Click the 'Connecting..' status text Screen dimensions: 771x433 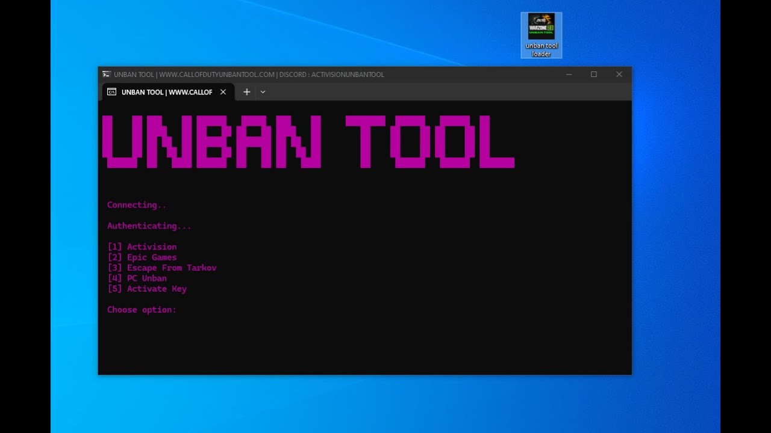point(137,205)
